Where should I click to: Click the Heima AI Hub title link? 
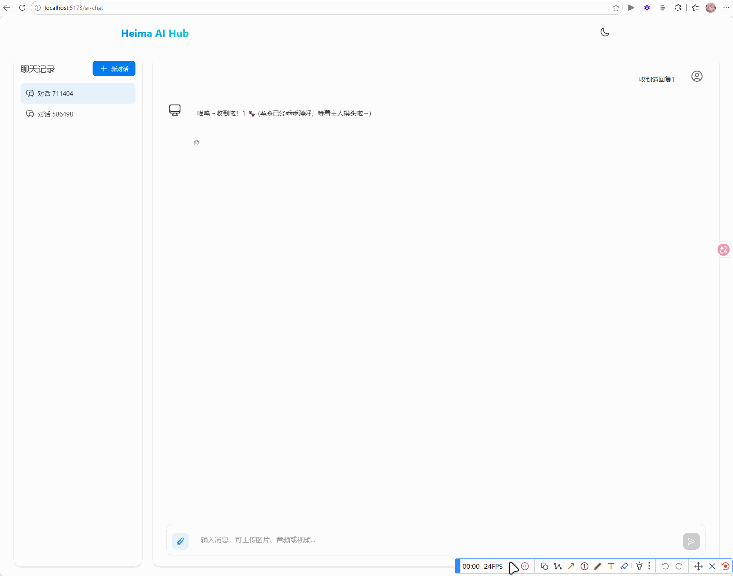(x=155, y=33)
